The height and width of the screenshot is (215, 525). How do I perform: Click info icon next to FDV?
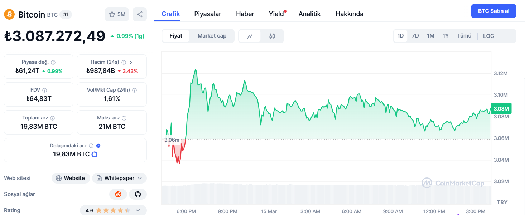[44, 90]
